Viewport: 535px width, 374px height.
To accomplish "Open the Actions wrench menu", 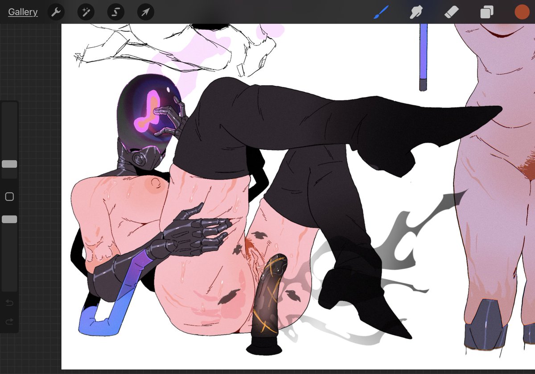I will 56,12.
